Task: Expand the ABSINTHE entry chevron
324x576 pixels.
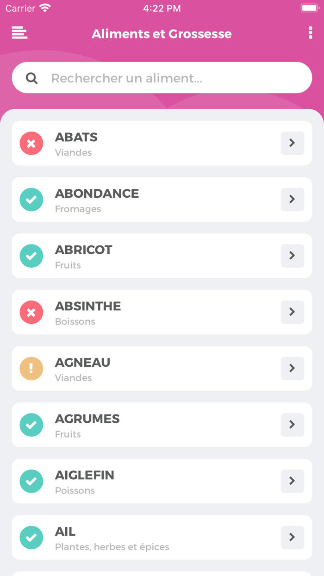Action: (292, 312)
